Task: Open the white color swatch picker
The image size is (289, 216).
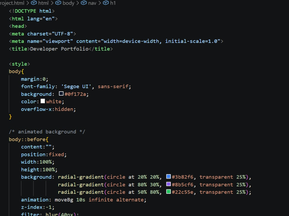Action: pos(43,101)
